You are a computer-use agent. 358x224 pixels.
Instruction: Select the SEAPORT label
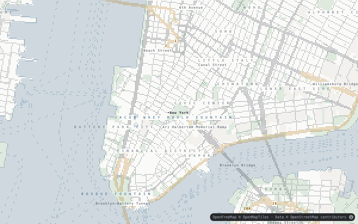coord(199,156)
